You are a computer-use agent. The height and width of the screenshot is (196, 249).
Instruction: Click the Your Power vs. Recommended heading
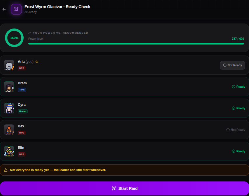pos(60,33)
